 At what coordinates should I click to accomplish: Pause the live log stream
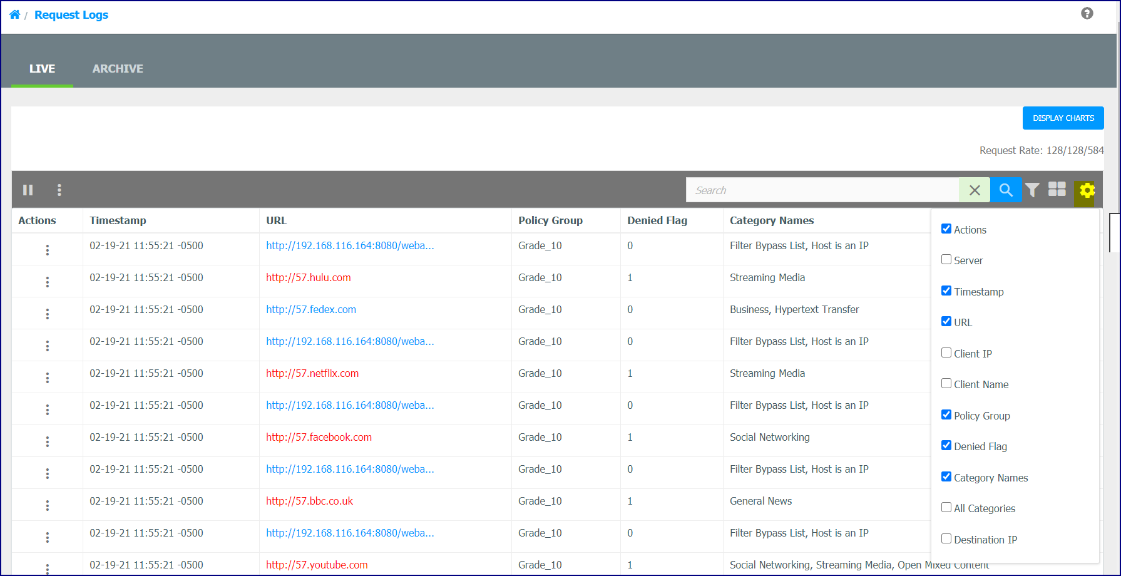coord(28,190)
